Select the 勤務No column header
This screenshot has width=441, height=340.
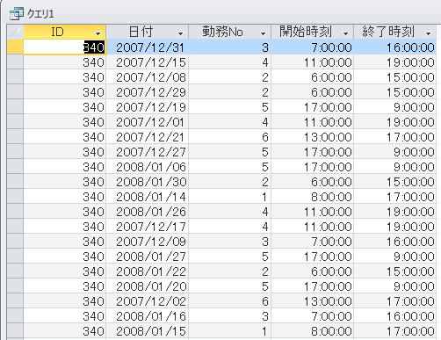tap(230, 32)
